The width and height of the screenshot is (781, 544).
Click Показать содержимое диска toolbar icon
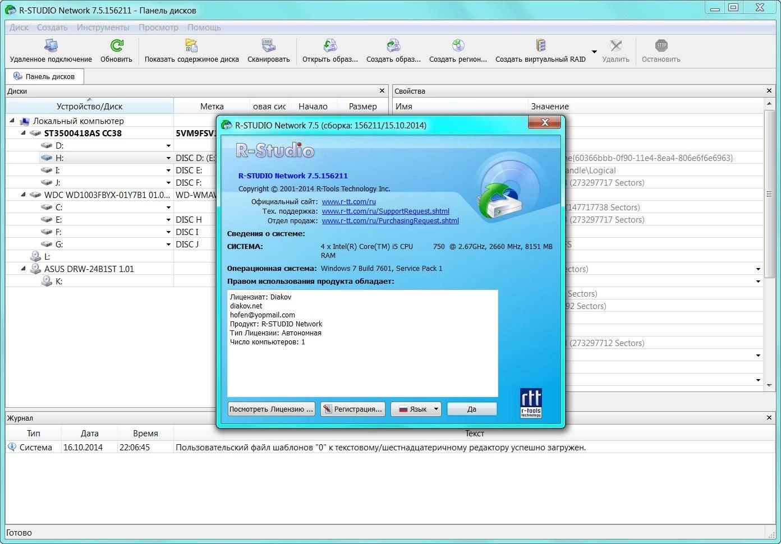(x=191, y=45)
